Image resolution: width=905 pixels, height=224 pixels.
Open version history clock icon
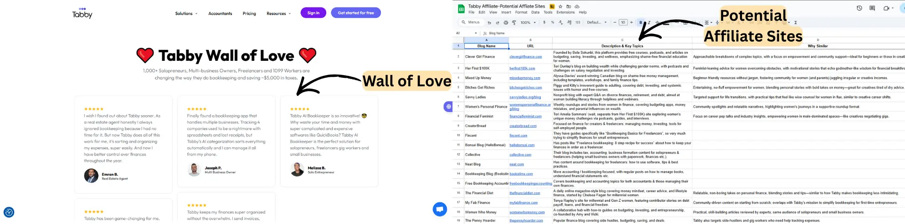[859, 8]
